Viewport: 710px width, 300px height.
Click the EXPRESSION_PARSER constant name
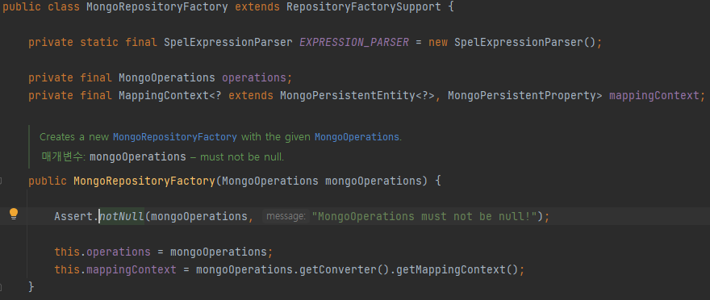click(354, 43)
